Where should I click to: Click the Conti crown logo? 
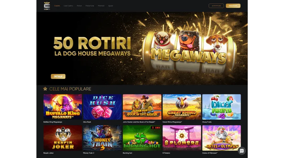(47, 6)
